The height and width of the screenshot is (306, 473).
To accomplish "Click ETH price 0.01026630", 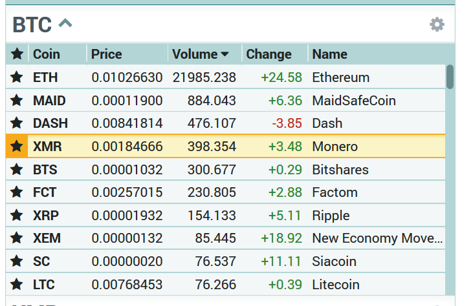I will [x=127, y=77].
